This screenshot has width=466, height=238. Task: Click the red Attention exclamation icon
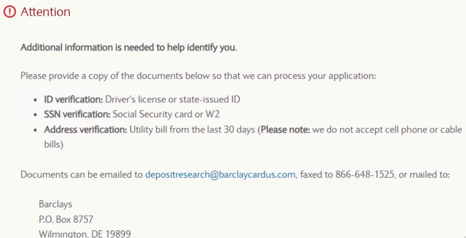9,12
